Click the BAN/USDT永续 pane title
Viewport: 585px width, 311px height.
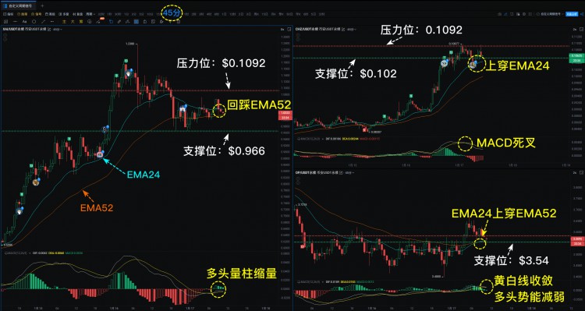coord(13,30)
